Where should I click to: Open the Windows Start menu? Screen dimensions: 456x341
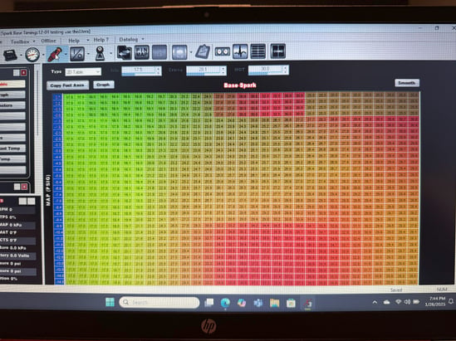tap(110, 302)
